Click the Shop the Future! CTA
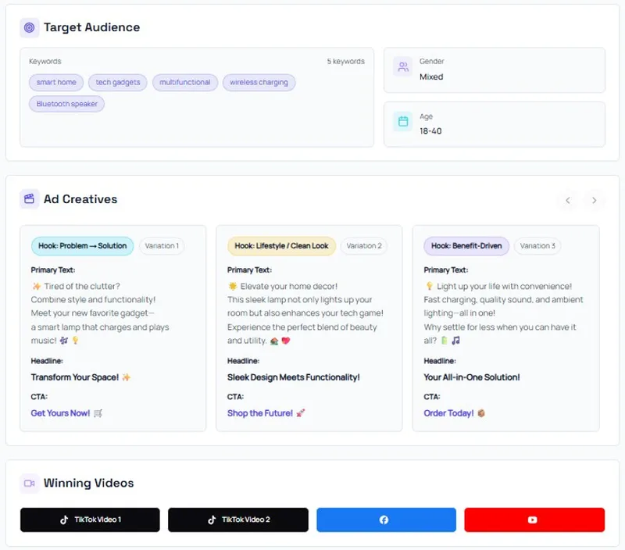 pyautogui.click(x=260, y=413)
